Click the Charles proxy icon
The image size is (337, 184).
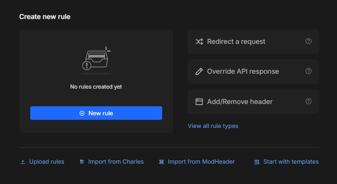click(x=82, y=162)
